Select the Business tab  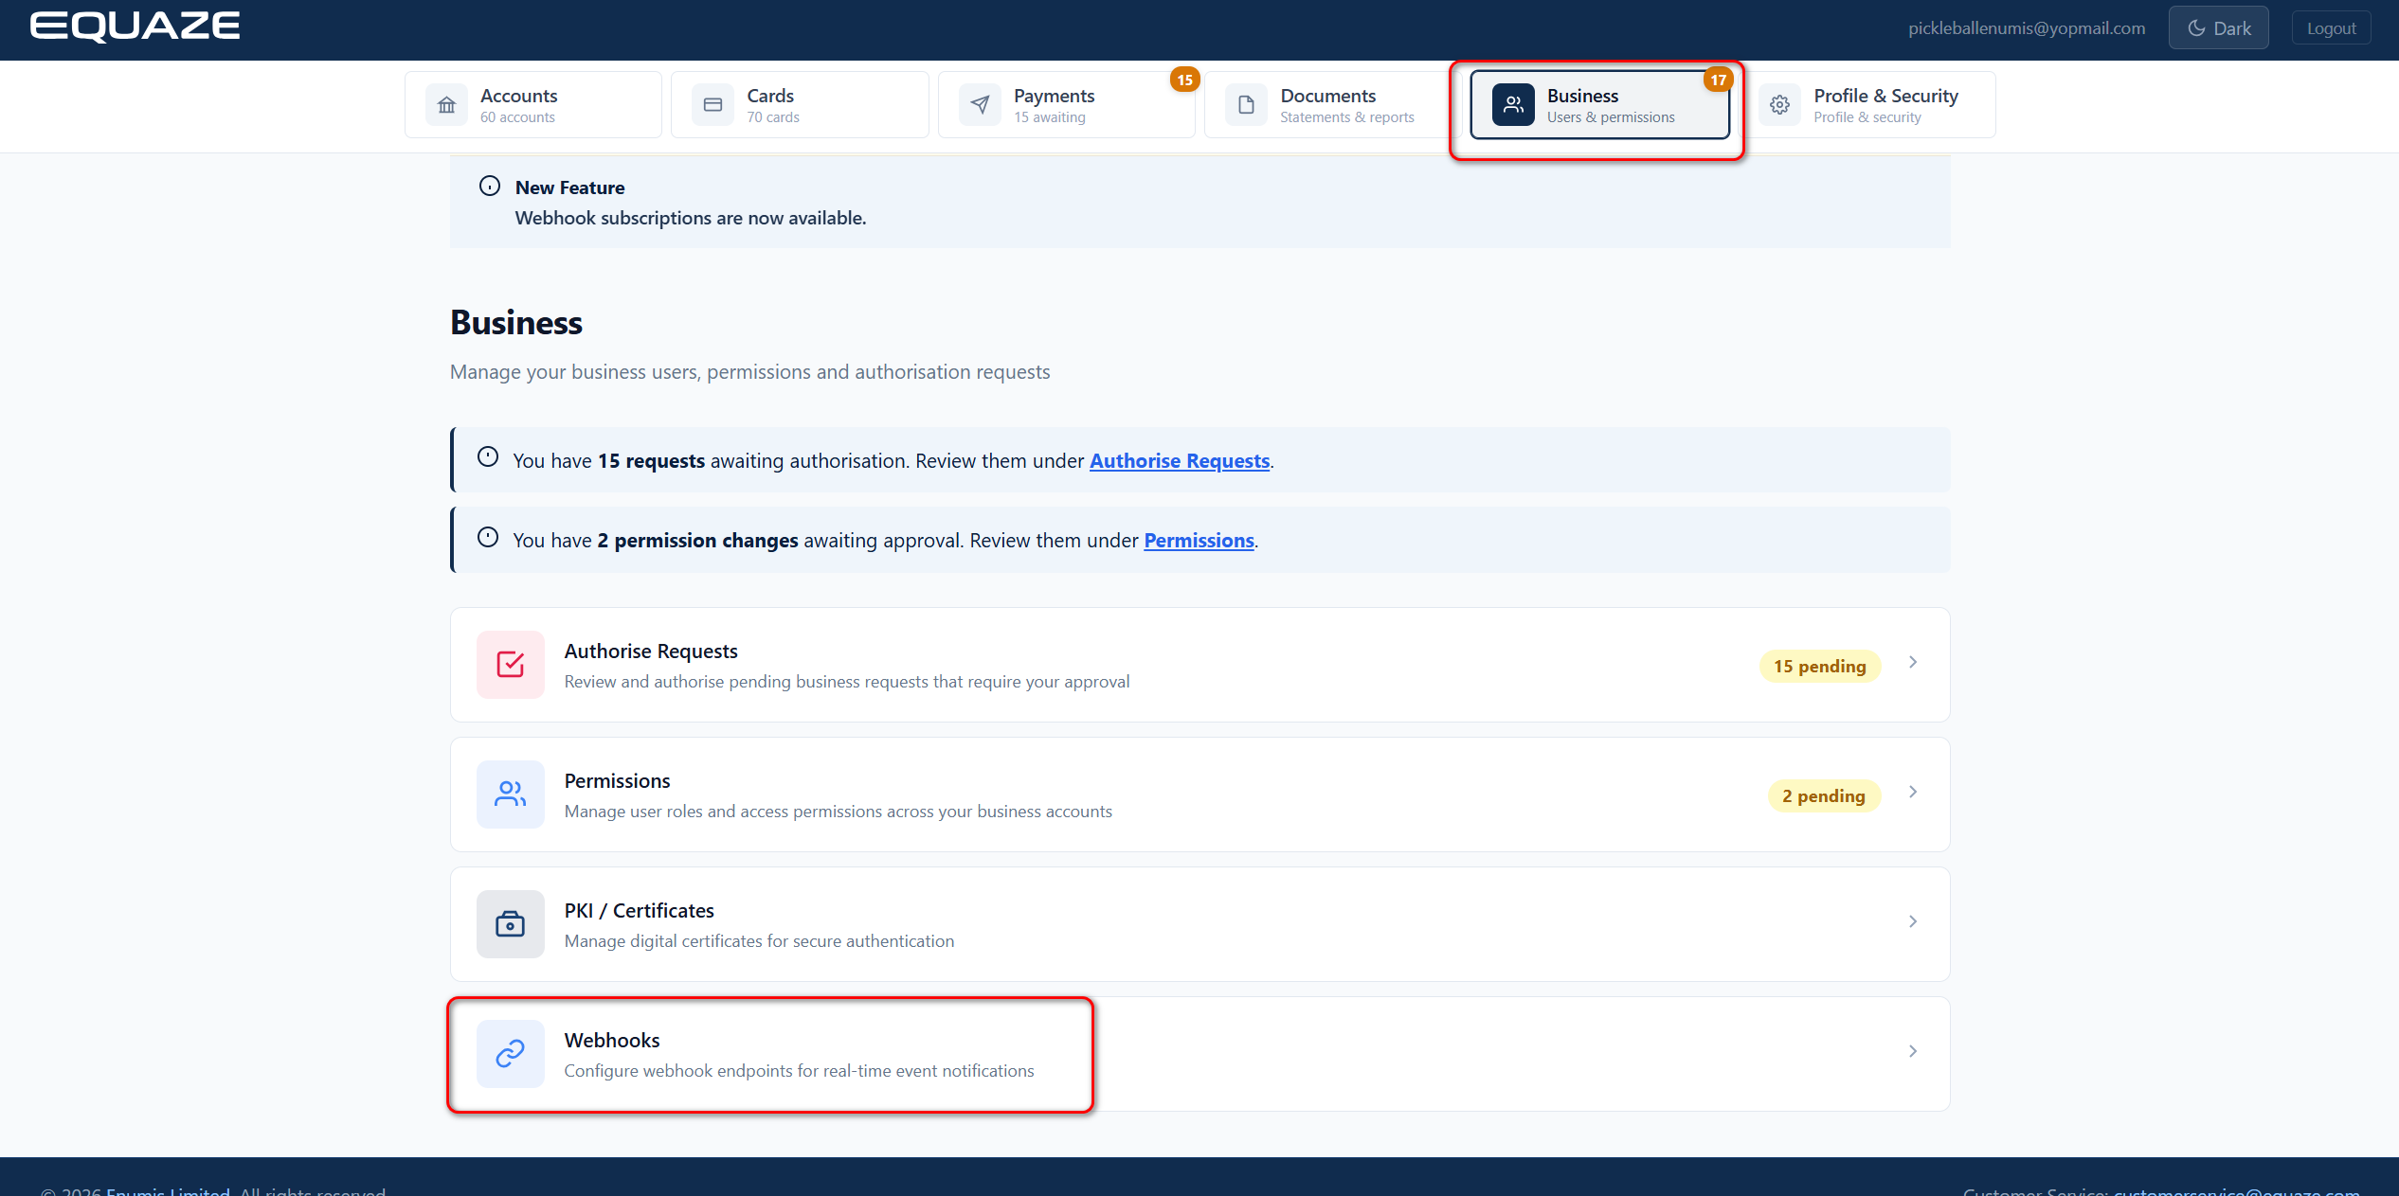pyautogui.click(x=1600, y=105)
